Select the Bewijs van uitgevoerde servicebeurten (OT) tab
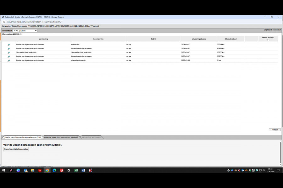Image resolution: width=283 pixels, height=188 pixels. (23, 137)
